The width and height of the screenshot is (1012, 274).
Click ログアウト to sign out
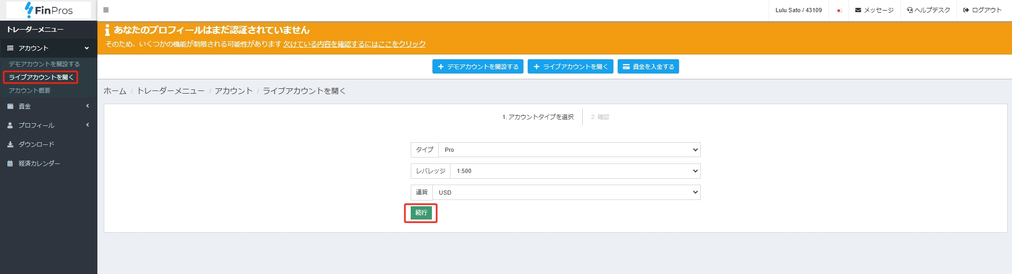coord(982,10)
